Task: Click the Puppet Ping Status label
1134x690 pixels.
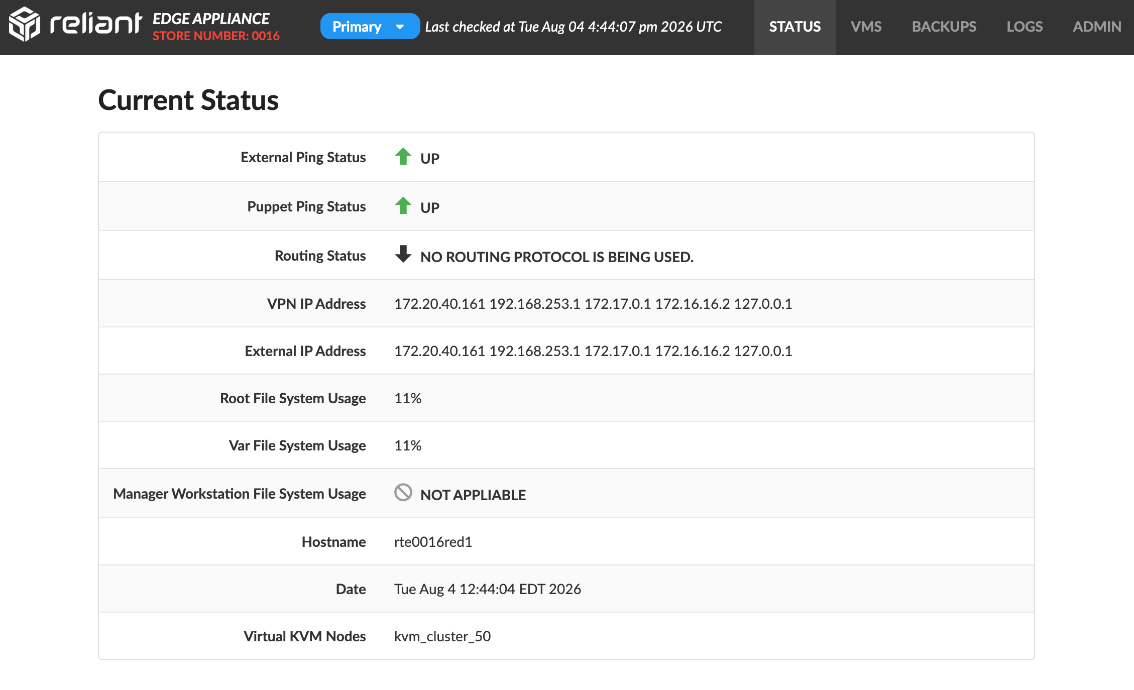Action: tap(306, 207)
